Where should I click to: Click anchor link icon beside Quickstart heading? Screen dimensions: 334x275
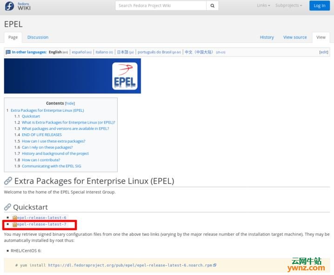pos(7,207)
